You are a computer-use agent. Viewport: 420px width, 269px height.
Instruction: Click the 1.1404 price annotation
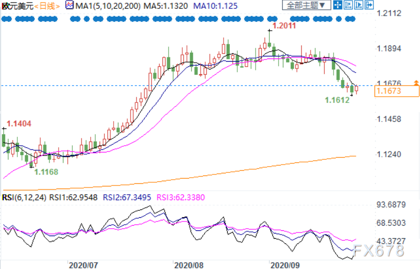[x=19, y=123]
